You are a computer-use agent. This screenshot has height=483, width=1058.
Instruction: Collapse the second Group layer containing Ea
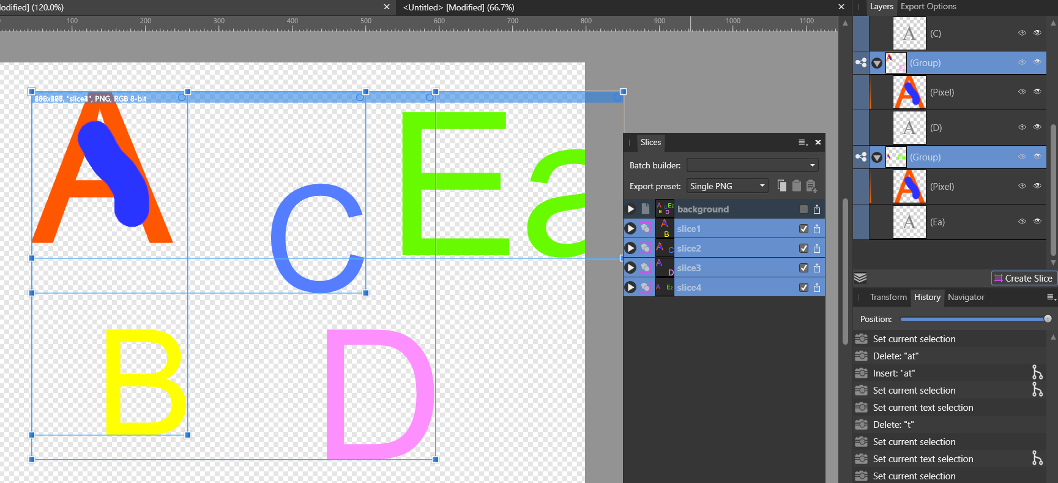coord(877,157)
